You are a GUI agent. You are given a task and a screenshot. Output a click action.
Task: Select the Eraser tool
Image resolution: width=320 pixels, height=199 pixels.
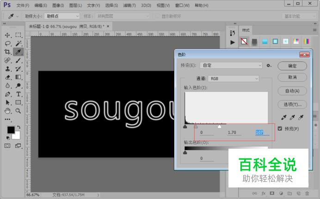(7, 77)
